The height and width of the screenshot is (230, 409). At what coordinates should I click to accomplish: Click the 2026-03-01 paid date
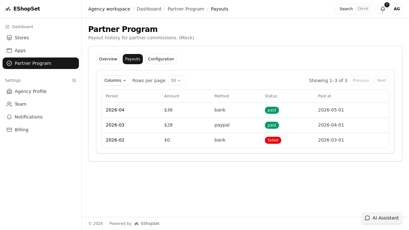pos(331,140)
